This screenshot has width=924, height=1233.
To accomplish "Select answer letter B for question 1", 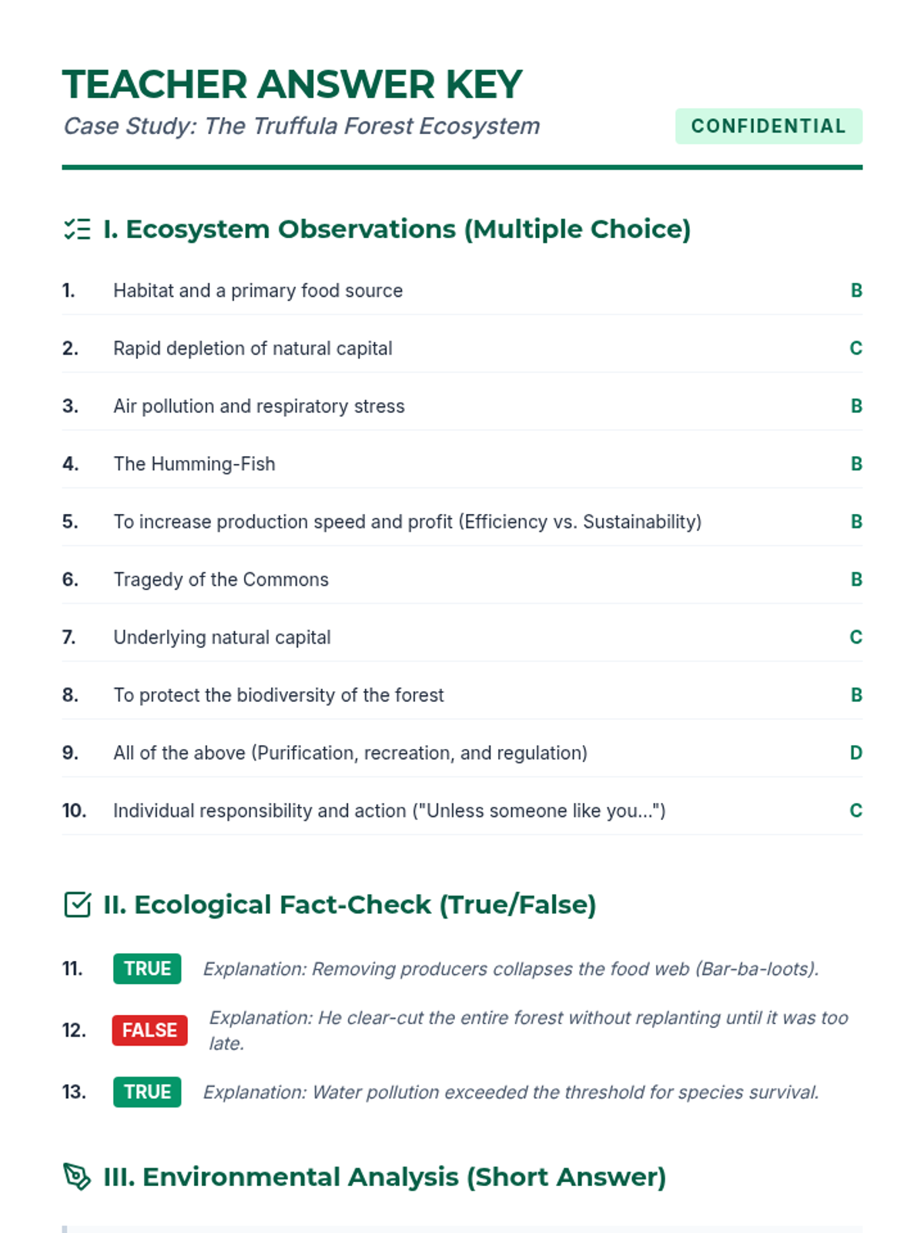I will [855, 291].
